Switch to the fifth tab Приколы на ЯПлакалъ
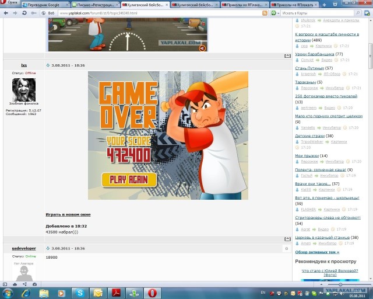This screenshot has height=299, width=373. tap(245, 5)
